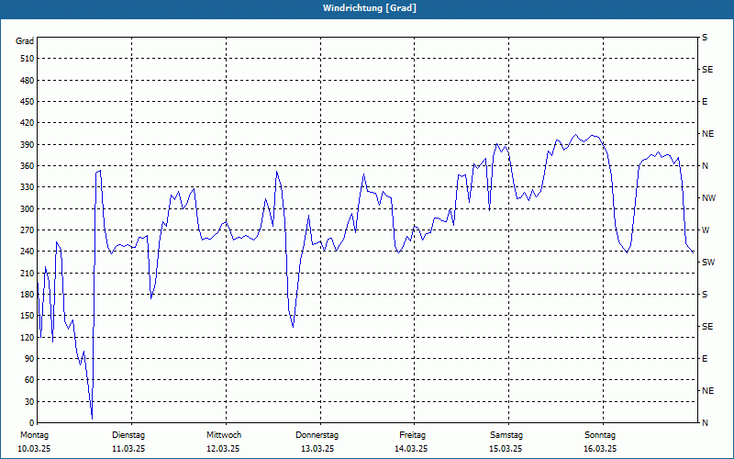This screenshot has height=459, width=734.
Task: Click the 'Sonntag' weekday label
Action: coord(600,435)
